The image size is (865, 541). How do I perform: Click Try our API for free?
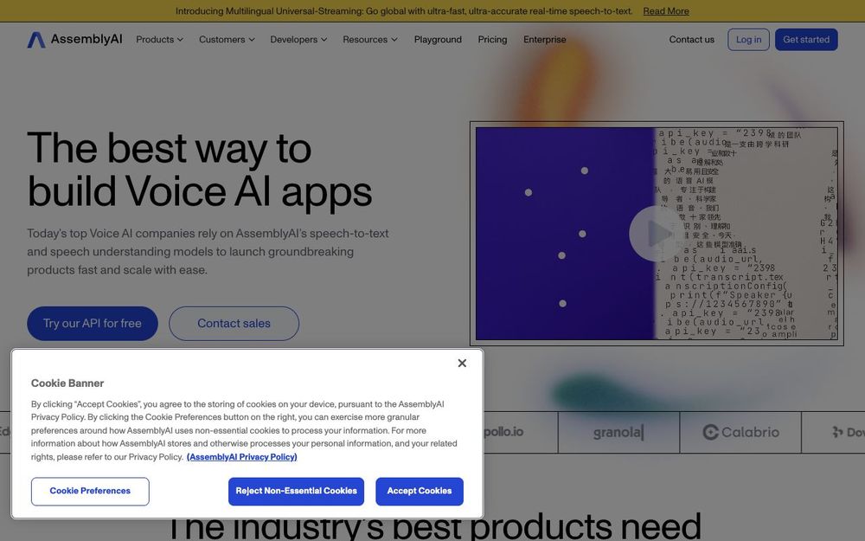tap(93, 324)
